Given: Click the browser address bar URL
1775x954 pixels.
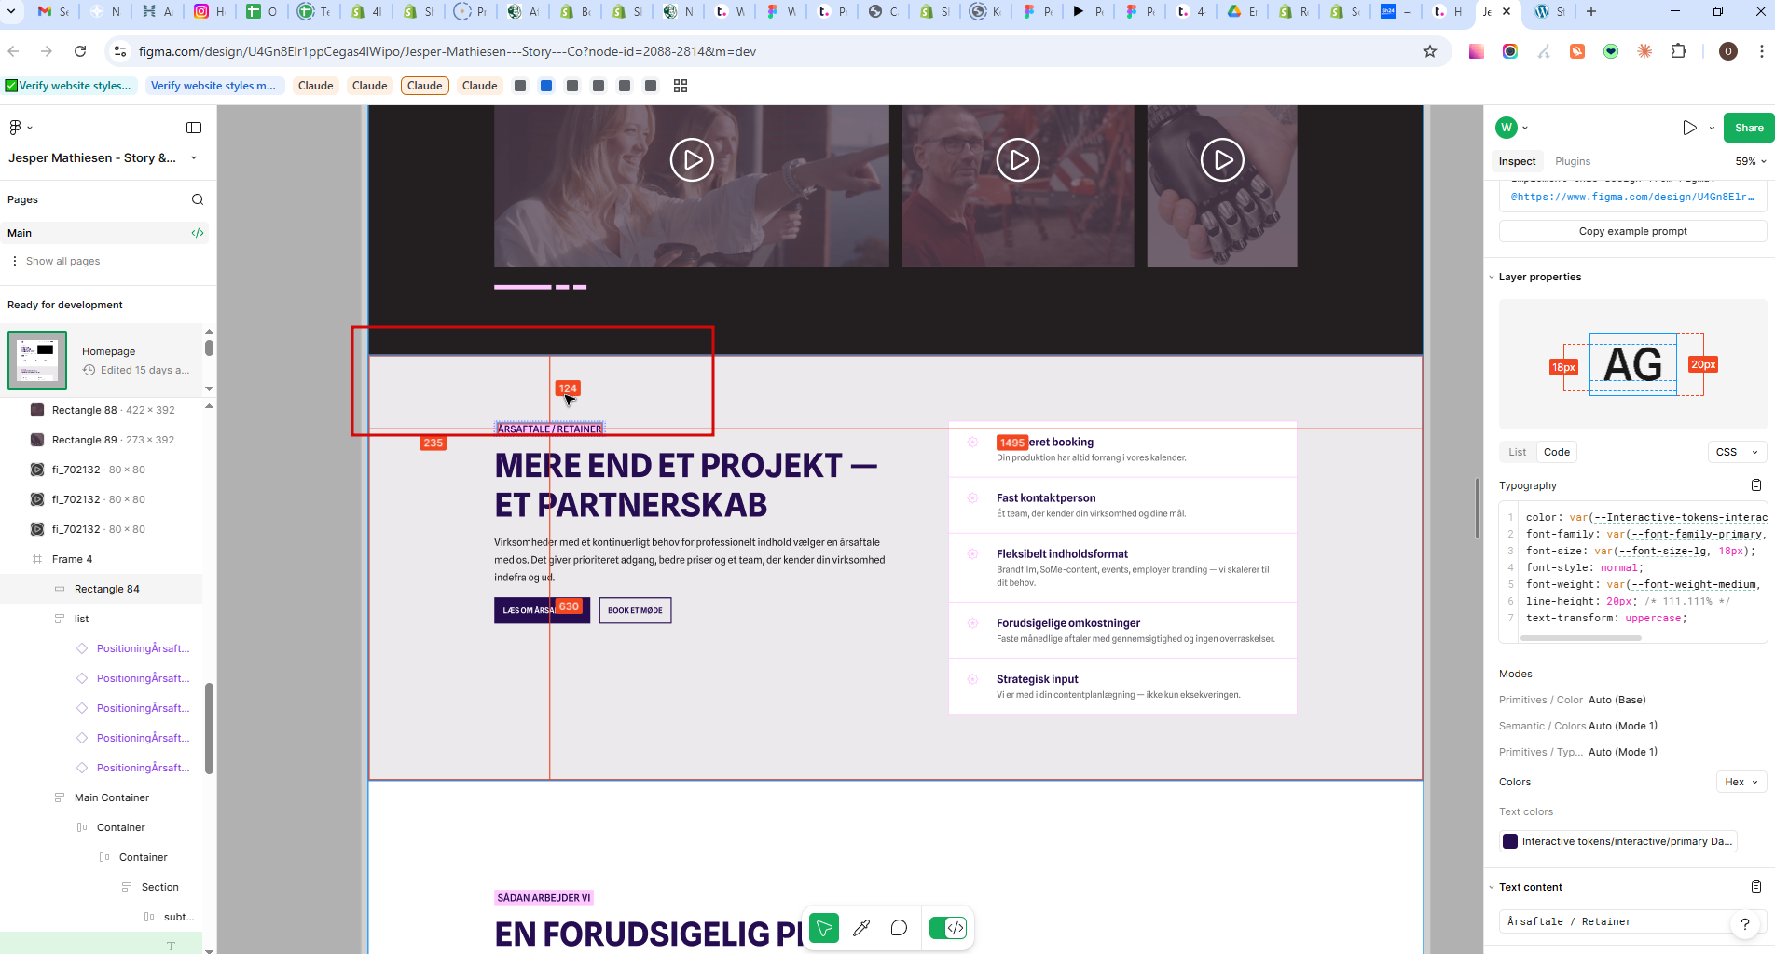Looking at the screenshot, I should point(447,51).
